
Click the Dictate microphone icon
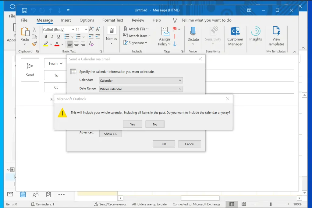point(193,32)
